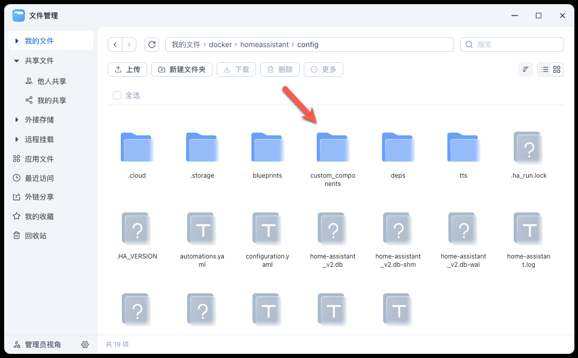Click the 上传 upload button

pyautogui.click(x=127, y=69)
